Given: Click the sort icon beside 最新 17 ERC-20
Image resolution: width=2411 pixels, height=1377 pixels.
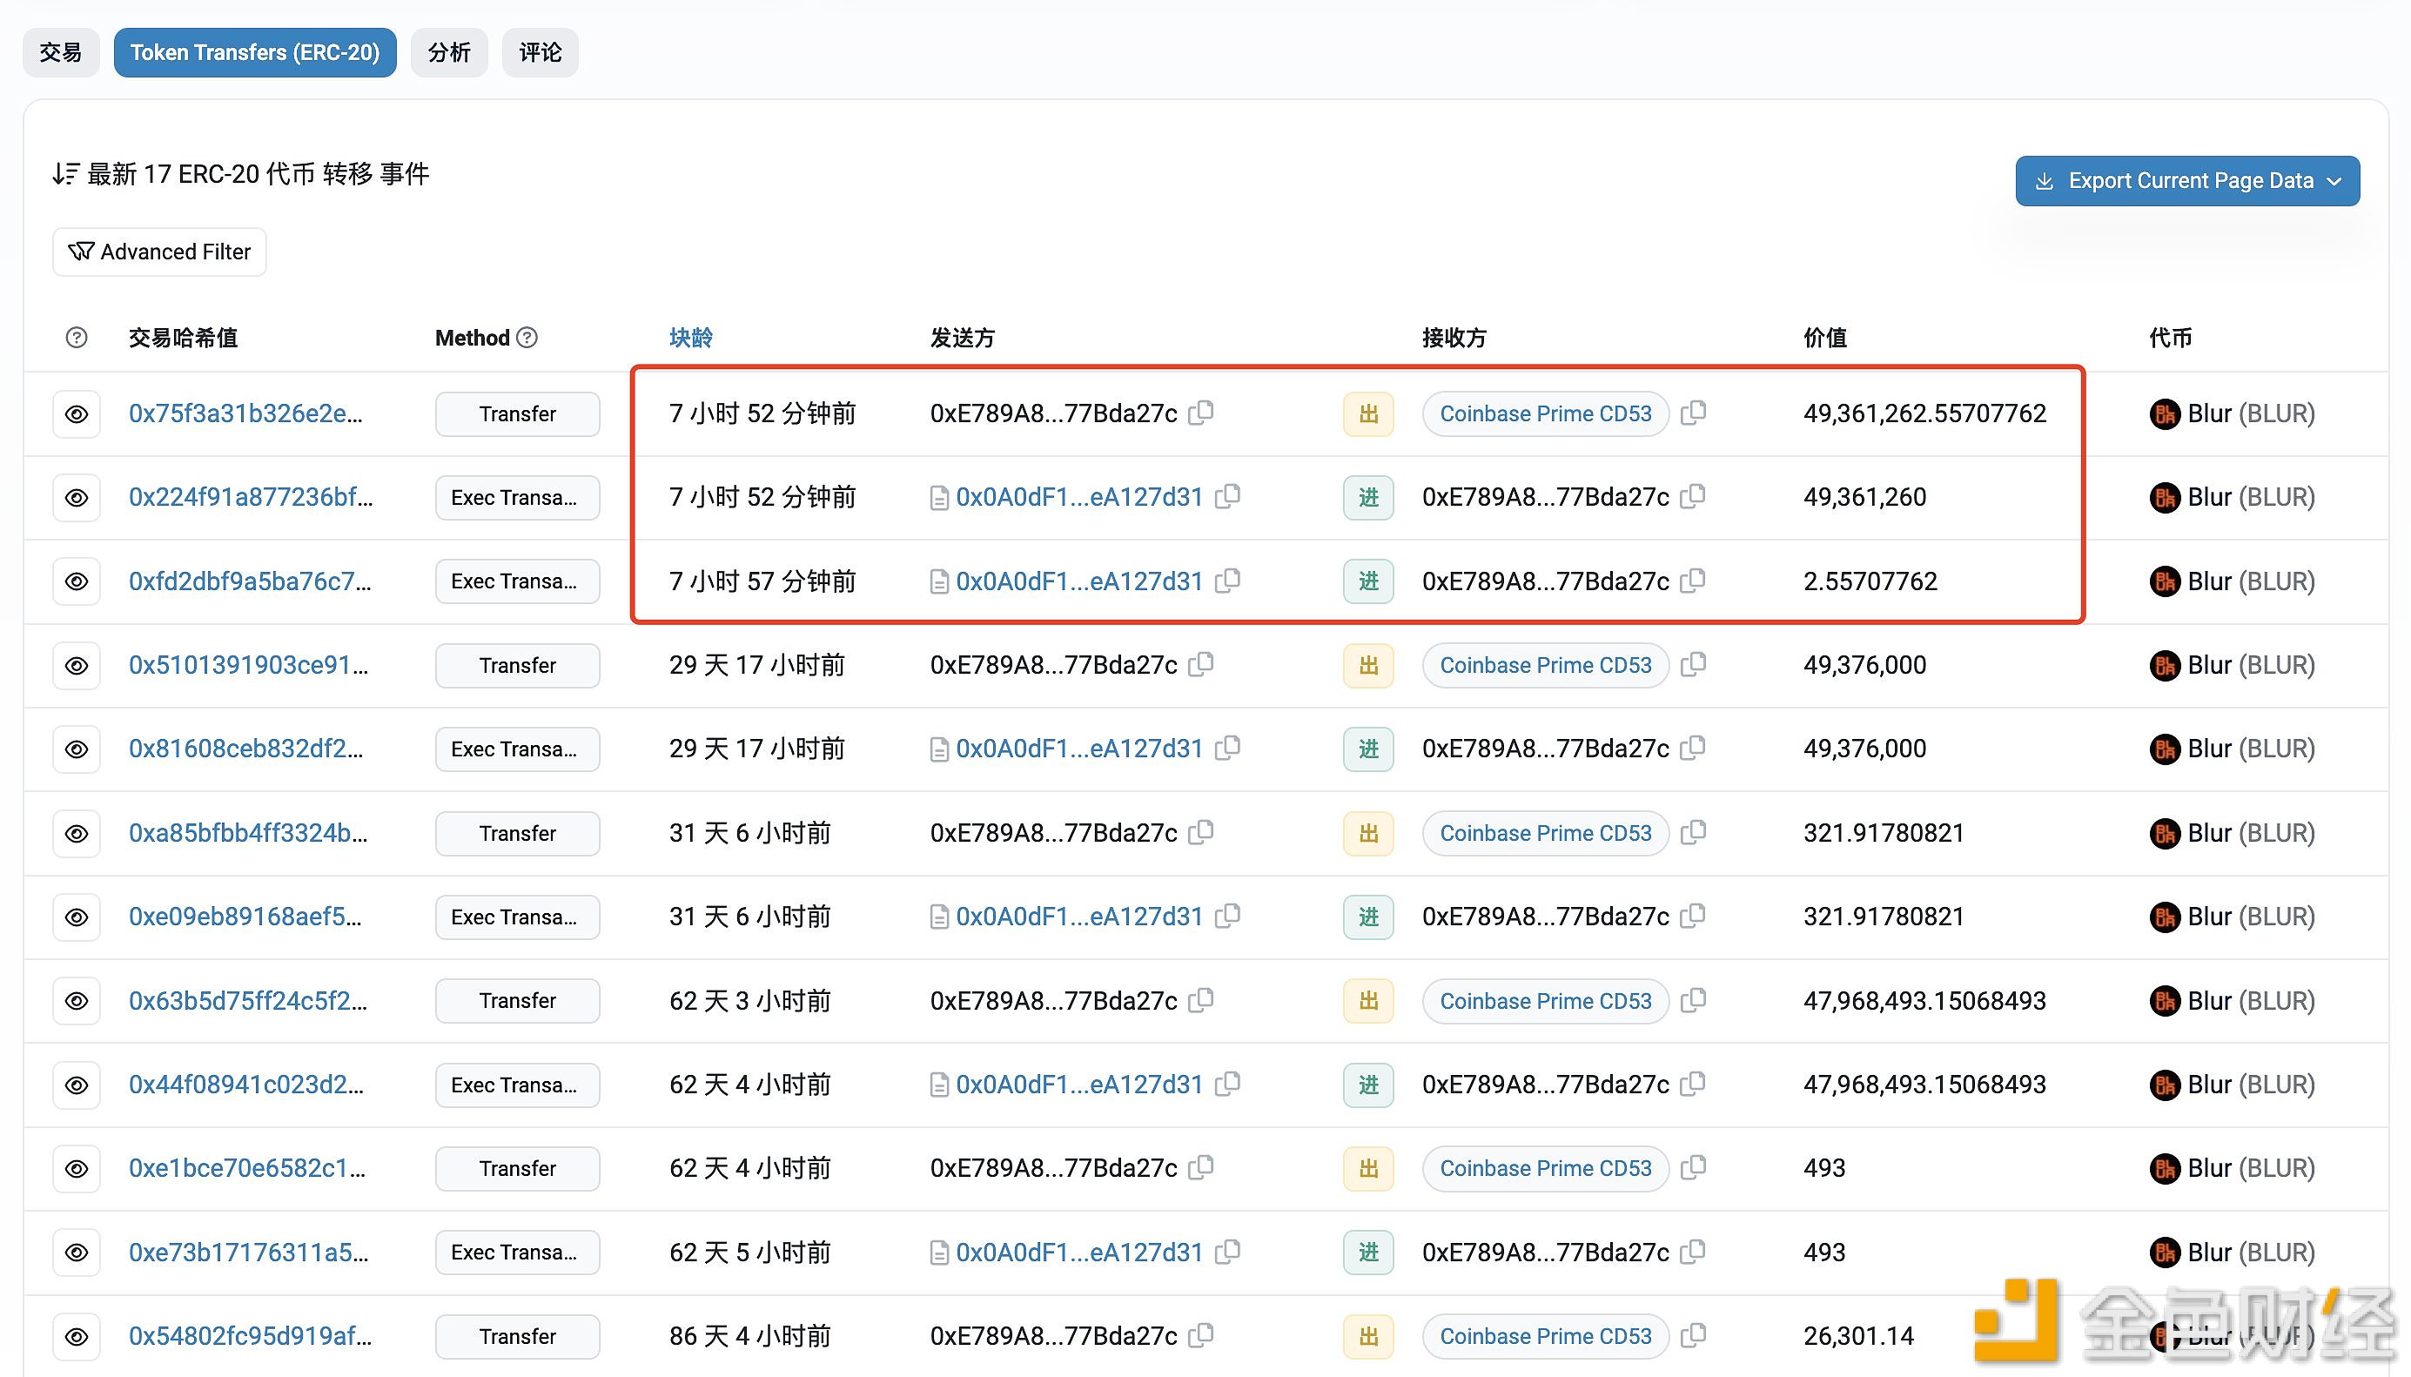Looking at the screenshot, I should click(x=65, y=174).
